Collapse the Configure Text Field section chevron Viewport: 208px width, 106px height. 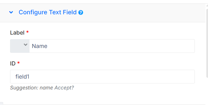point(11,12)
